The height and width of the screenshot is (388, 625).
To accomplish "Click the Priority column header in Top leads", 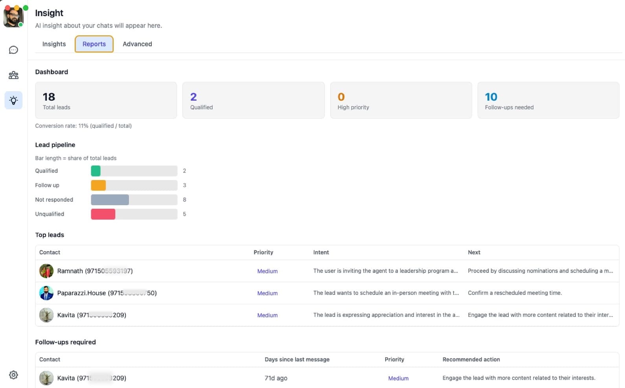I will click(x=263, y=252).
